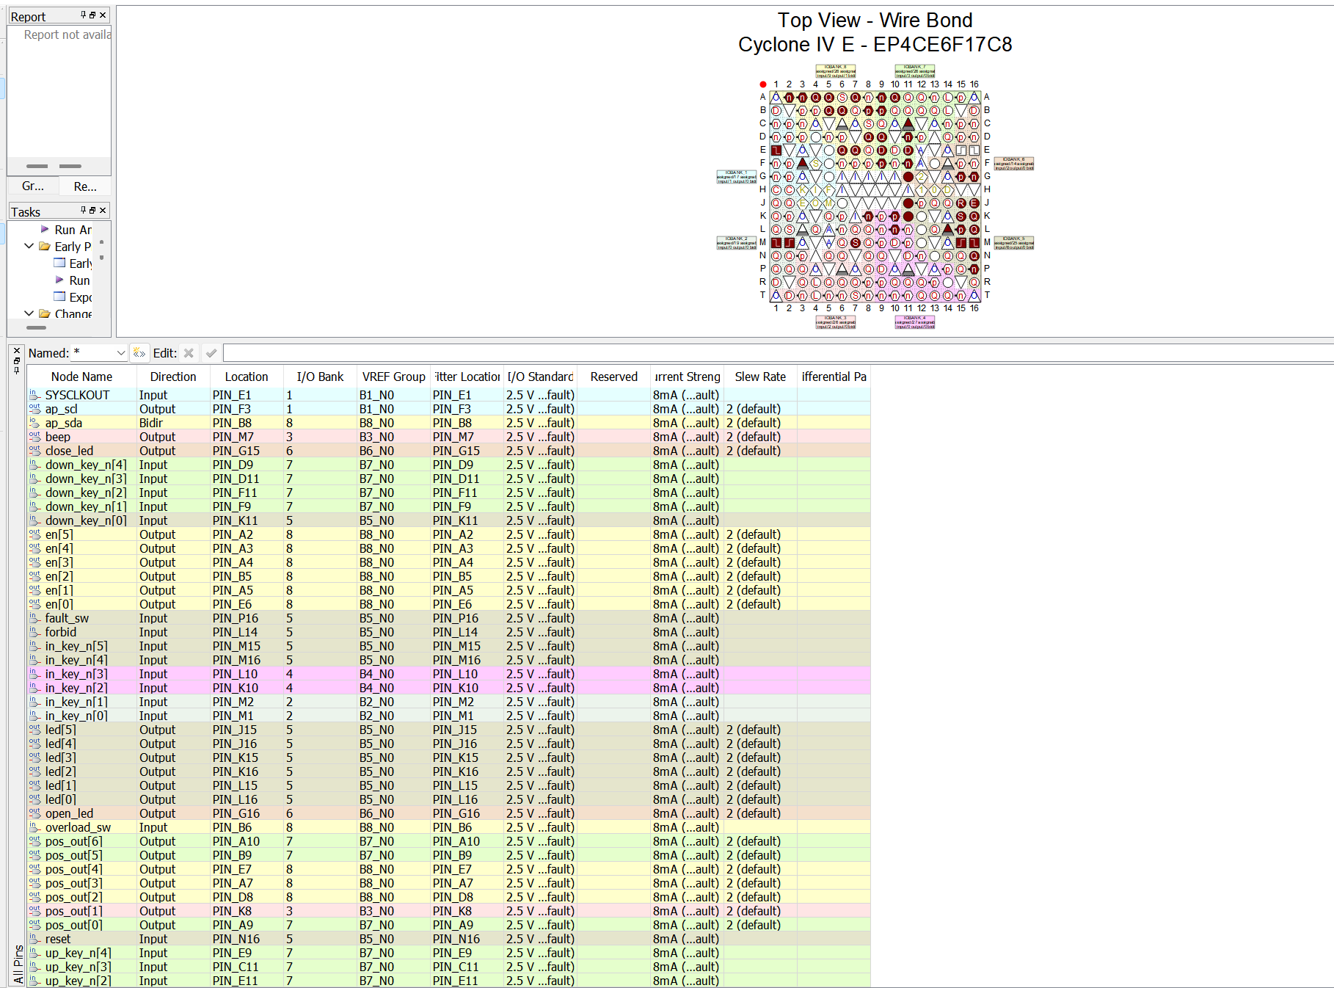
Task: Switch to the Gr... tab
Action: pyautogui.click(x=33, y=186)
